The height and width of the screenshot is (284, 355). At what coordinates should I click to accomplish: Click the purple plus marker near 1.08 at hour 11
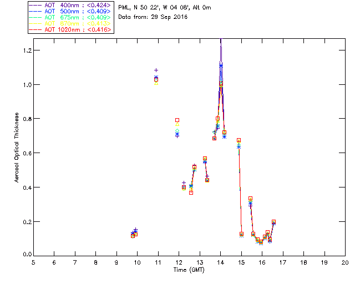coord(156,70)
